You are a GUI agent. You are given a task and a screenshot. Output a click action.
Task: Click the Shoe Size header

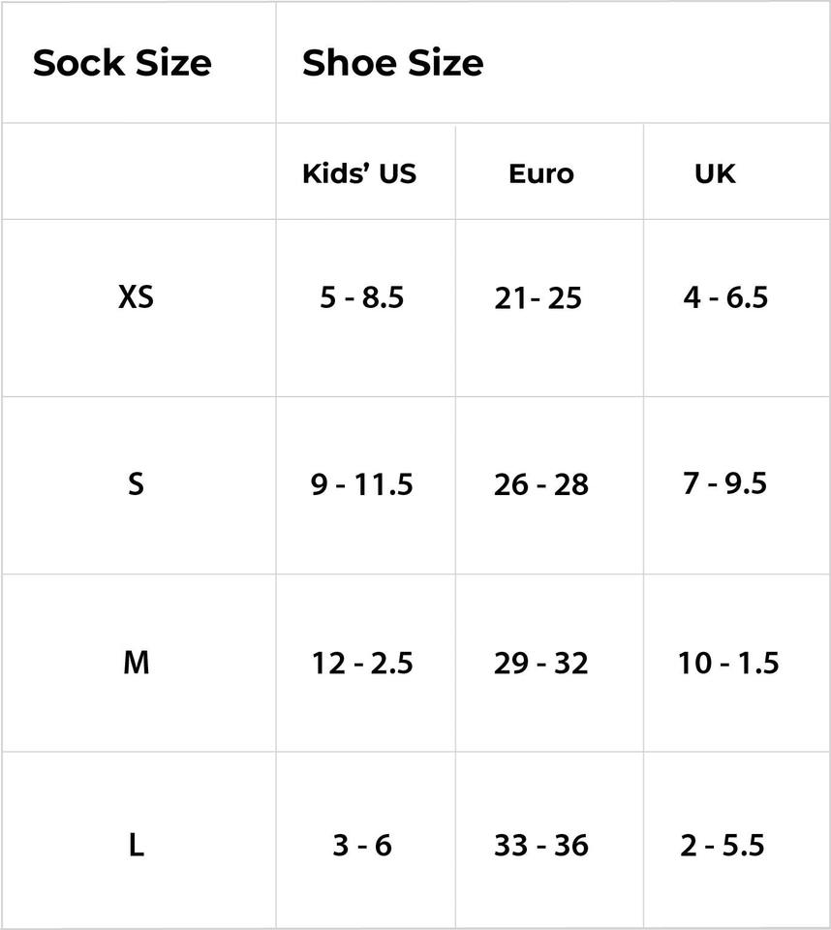[392, 63]
